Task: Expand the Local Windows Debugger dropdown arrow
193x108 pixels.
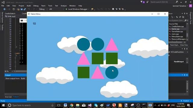Action: click(88, 9)
